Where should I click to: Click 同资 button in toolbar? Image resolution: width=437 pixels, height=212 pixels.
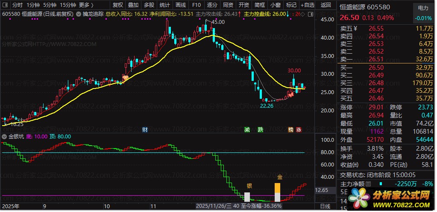click(x=228, y=5)
